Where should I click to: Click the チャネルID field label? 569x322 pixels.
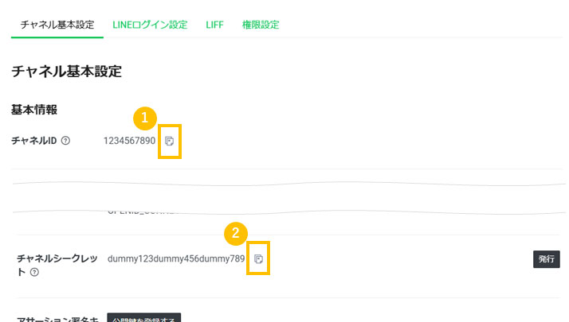[x=33, y=141]
